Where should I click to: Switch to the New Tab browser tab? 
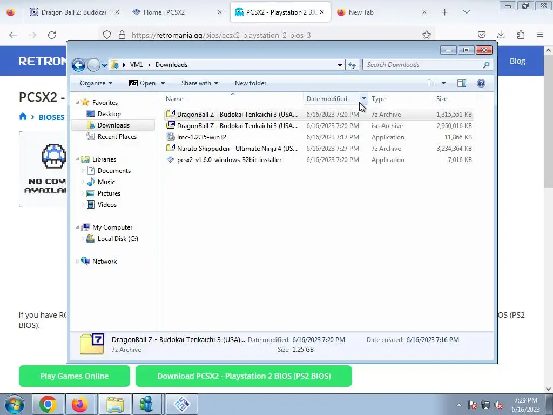[x=381, y=12]
